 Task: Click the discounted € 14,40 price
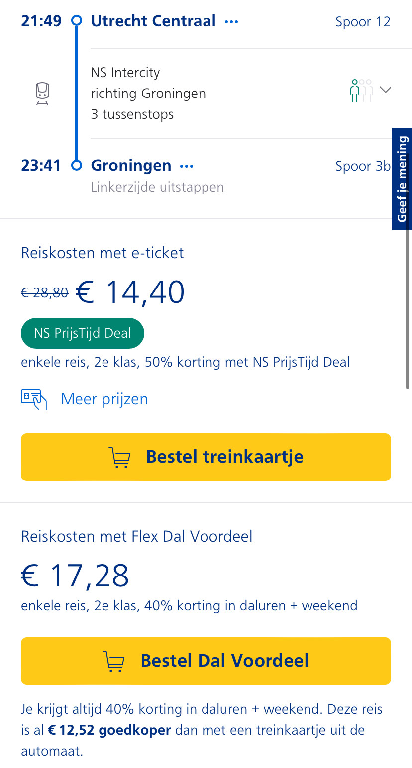[x=130, y=292]
